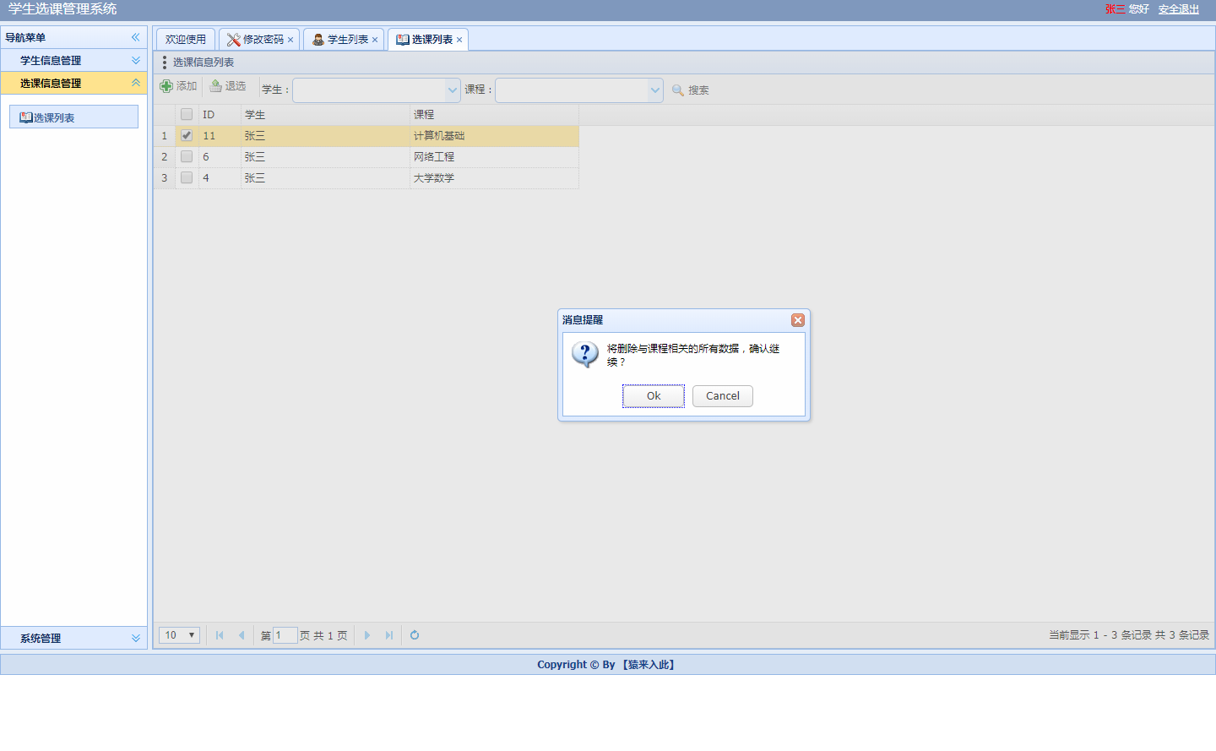Go to the next page icon
Viewport: 1216px width, 751px height.
coord(367,635)
